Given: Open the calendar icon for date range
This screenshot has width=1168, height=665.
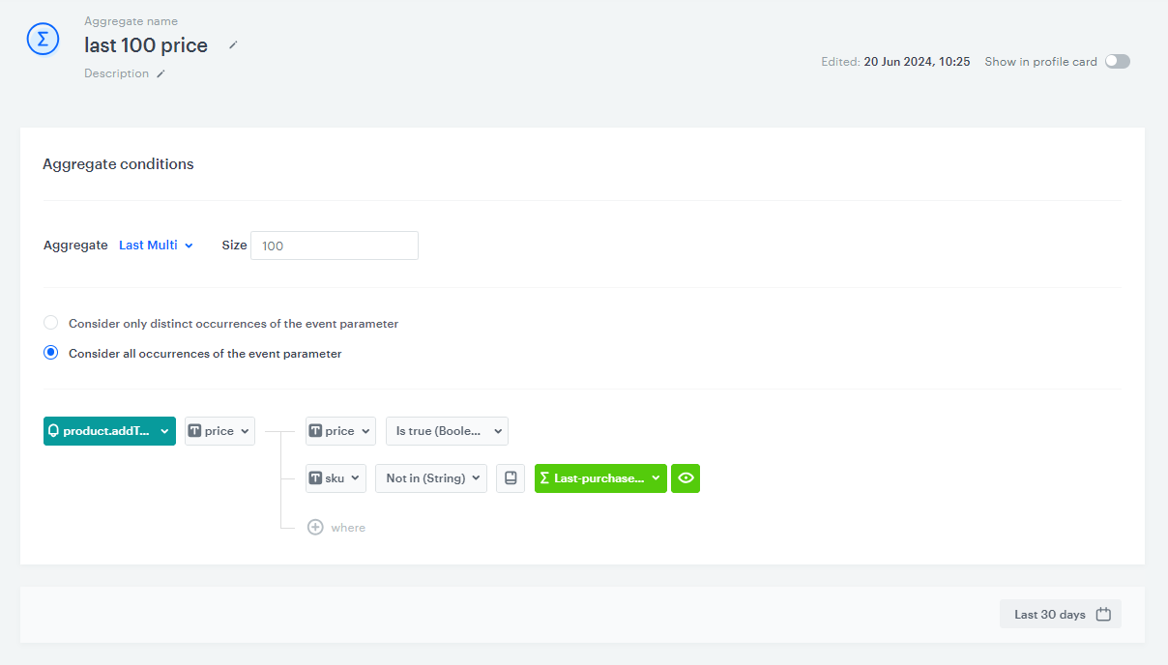Looking at the screenshot, I should click(1103, 615).
